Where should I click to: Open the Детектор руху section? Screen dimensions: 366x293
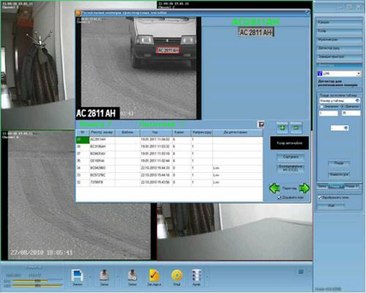click(x=338, y=49)
